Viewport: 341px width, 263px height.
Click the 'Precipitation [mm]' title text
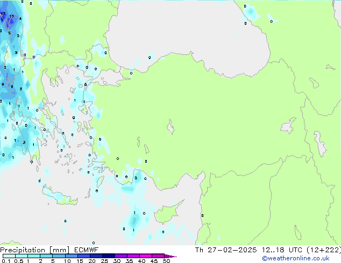pyautogui.click(x=35, y=250)
